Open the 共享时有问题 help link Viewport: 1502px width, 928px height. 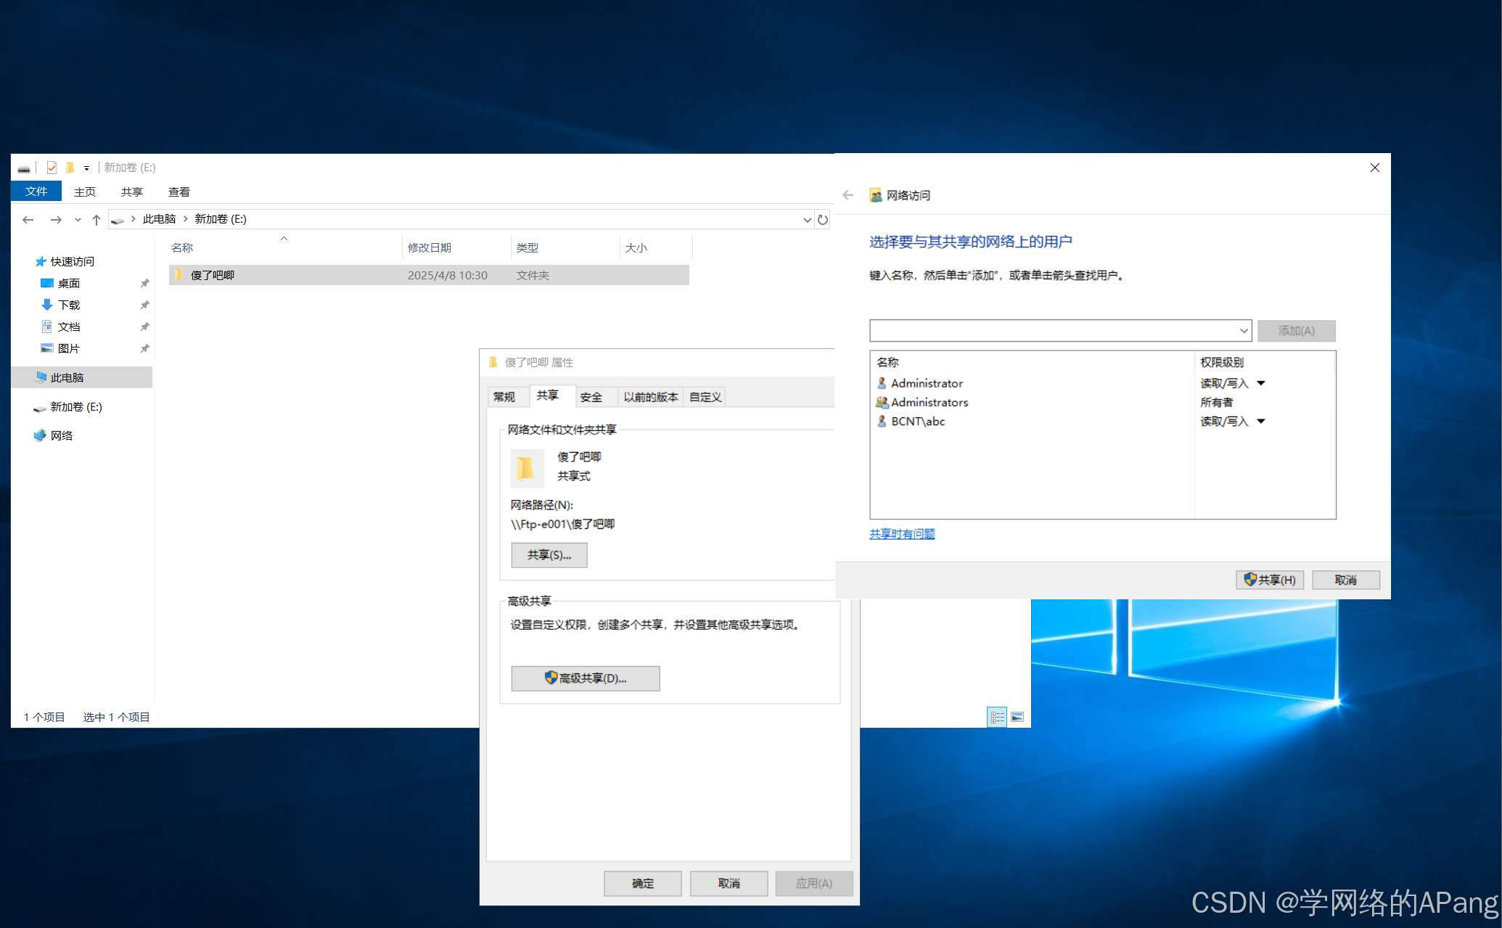pyautogui.click(x=902, y=534)
